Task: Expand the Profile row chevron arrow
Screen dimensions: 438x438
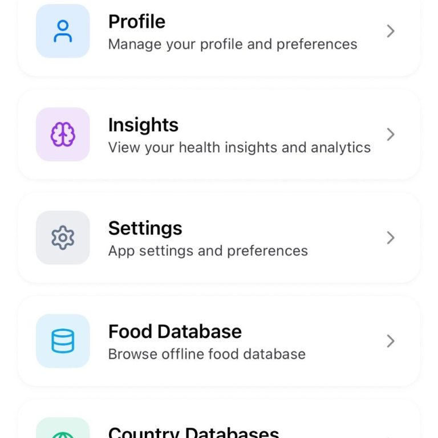Action: [x=391, y=31]
